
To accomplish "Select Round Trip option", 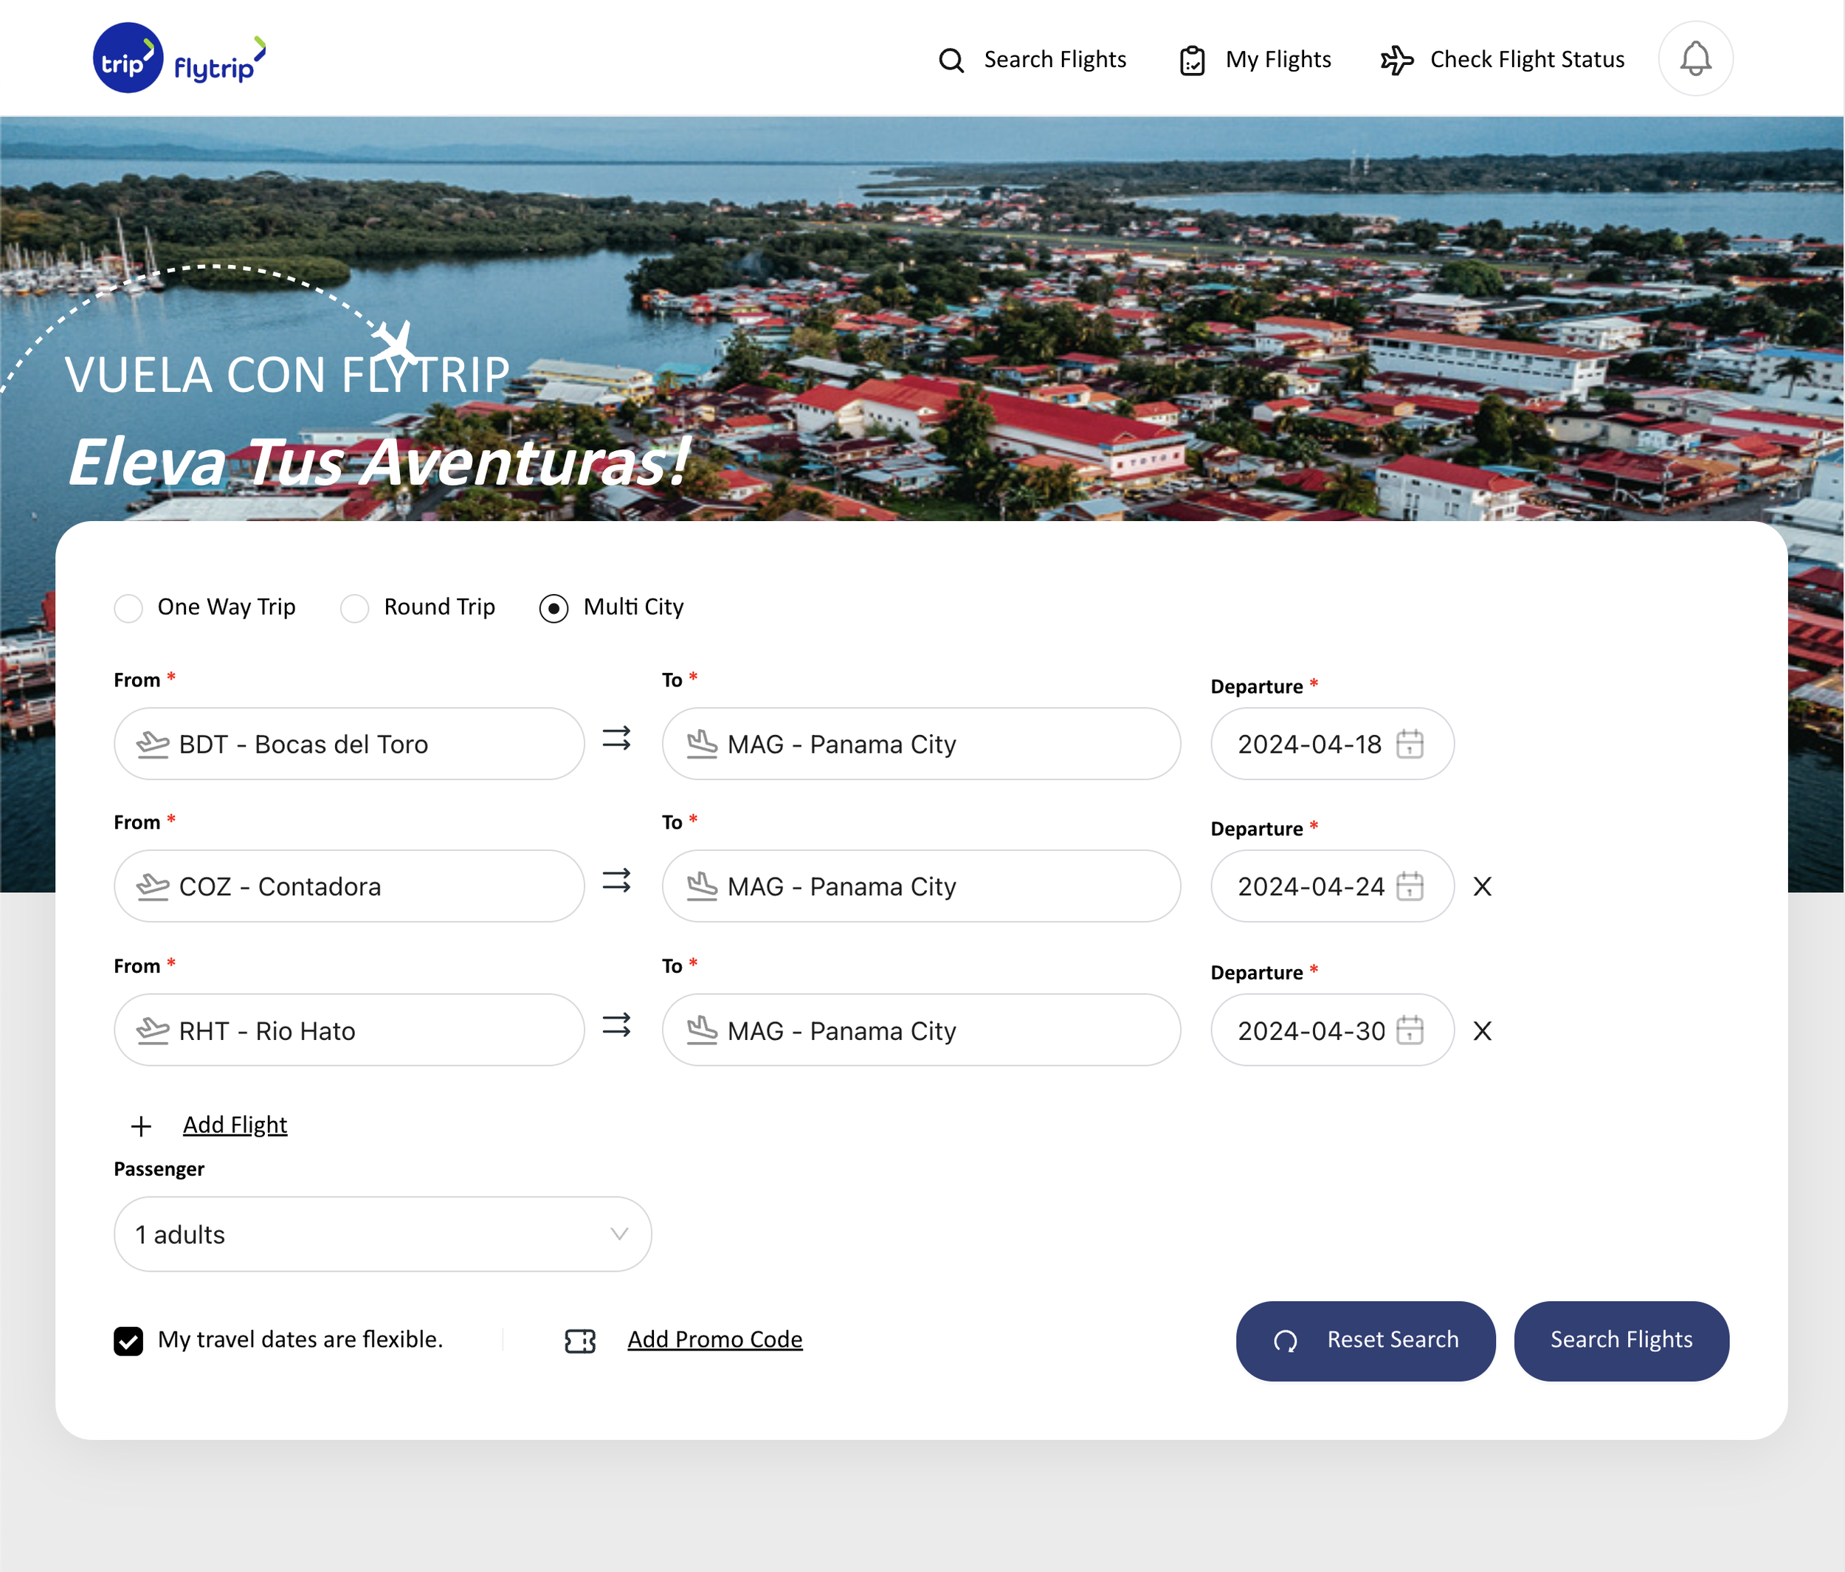I will point(354,608).
